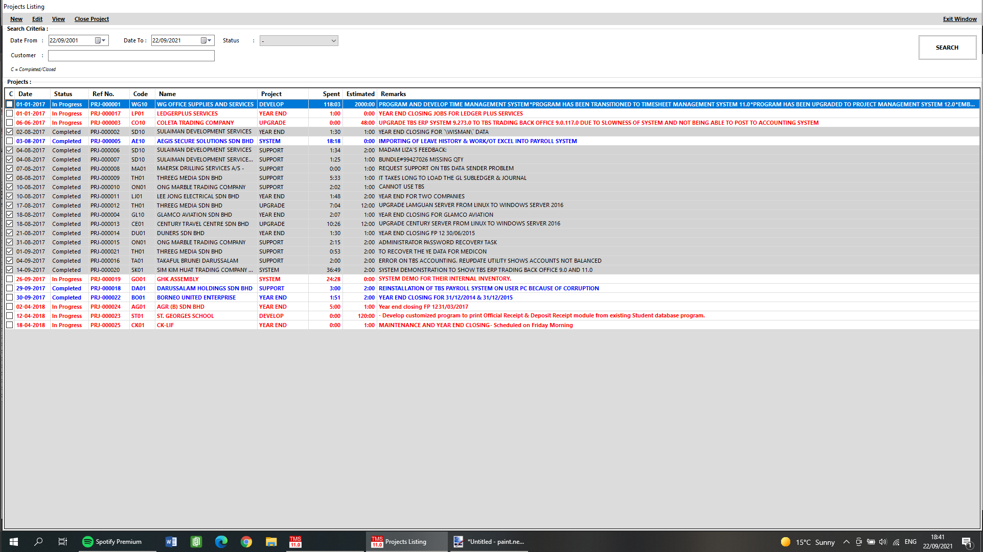983x552 pixels.
Task: Launch Microsoft Edge from the taskbar
Action: click(221, 542)
